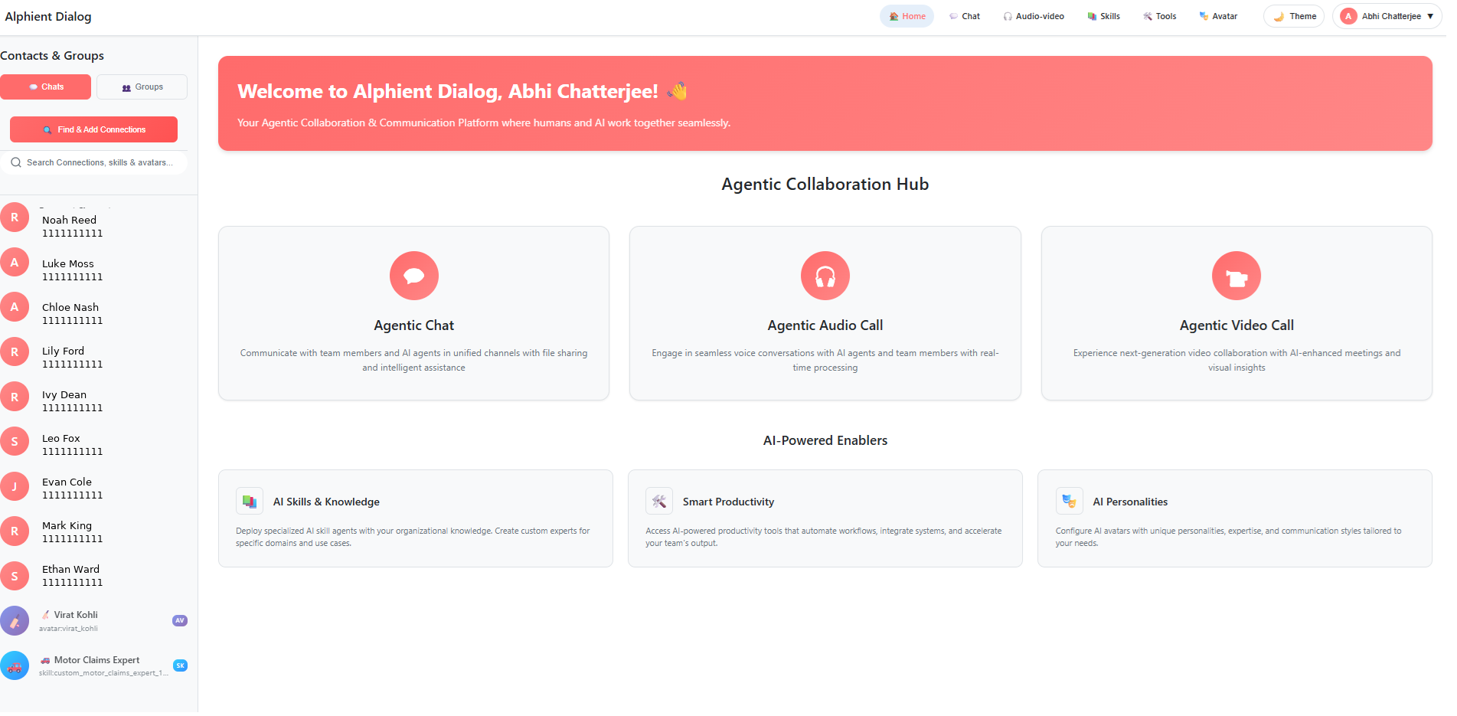This screenshot has width=1457, height=716.
Task: Select the AV badge beside Virat Kohli
Action: click(180, 621)
